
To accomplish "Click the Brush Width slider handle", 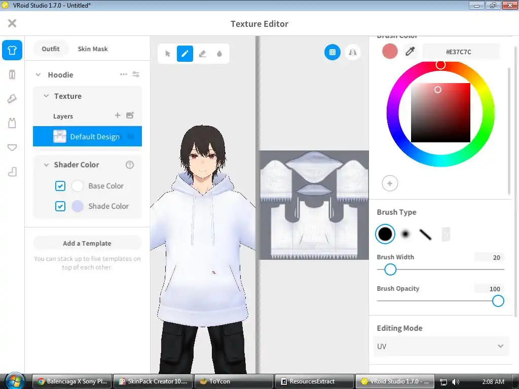I will click(x=391, y=269).
